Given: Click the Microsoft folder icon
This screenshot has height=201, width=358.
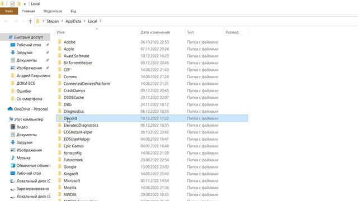Looking at the screenshot, I should tap(60, 180).
